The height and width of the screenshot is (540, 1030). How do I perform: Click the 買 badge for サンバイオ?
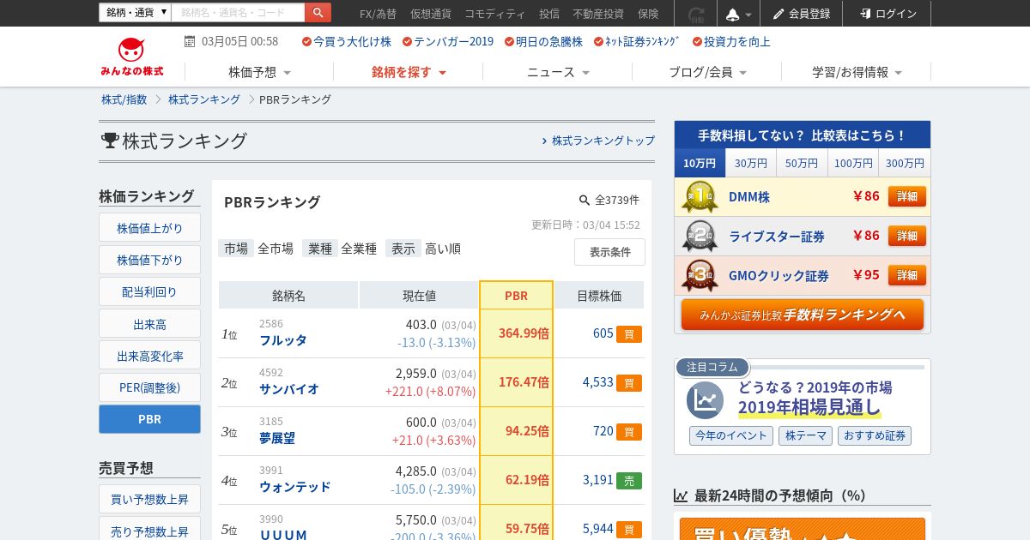(628, 383)
